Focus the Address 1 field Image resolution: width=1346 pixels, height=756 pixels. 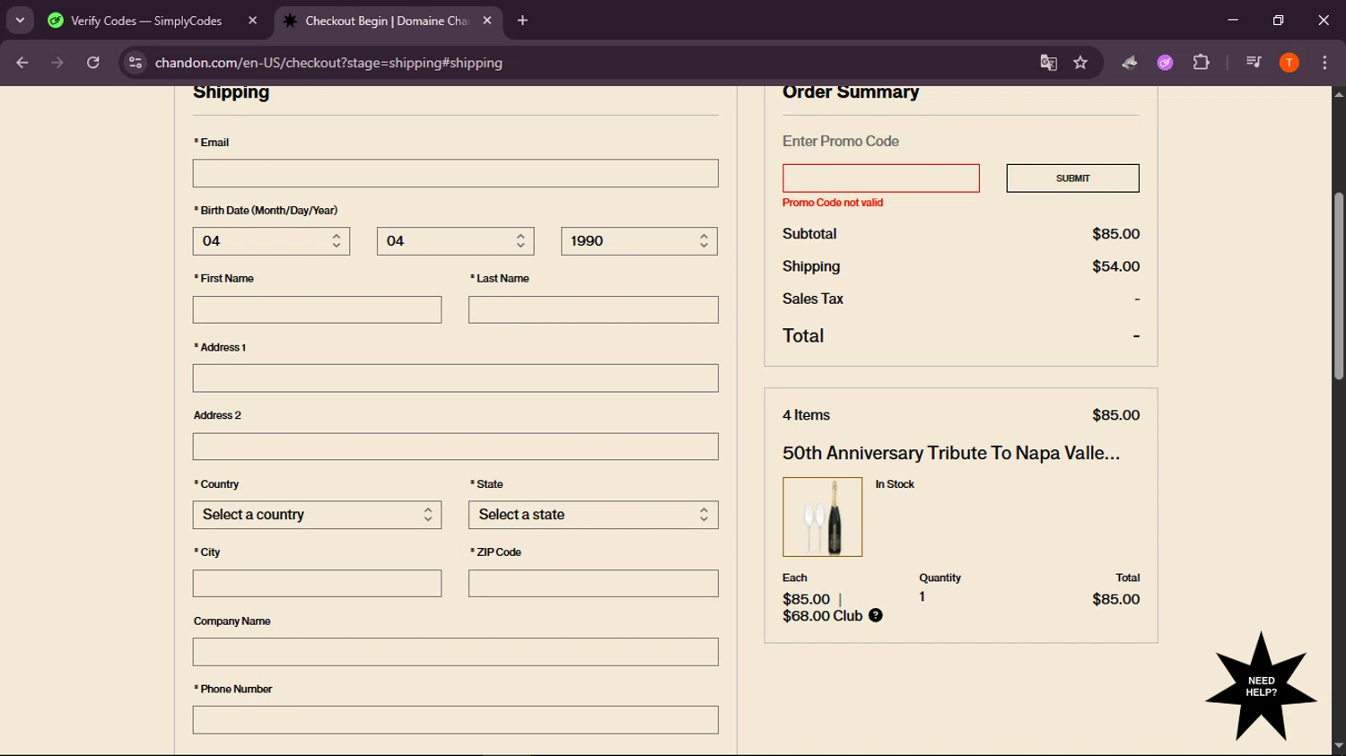click(455, 378)
